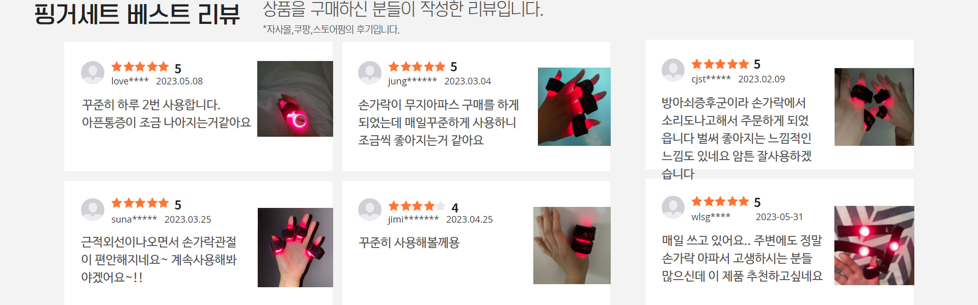Open the glowing ring photo in love**** review
Screen dimensions: 978x305
(295, 99)
